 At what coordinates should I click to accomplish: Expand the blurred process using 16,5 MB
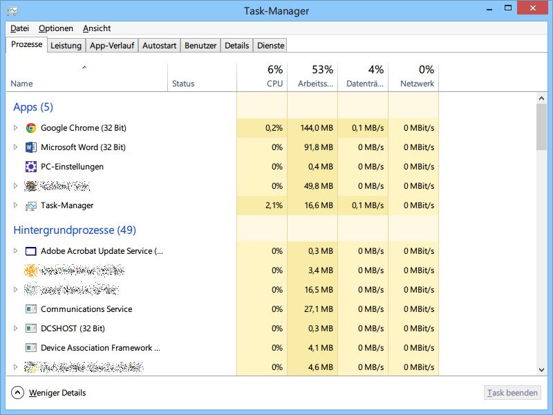[15, 289]
